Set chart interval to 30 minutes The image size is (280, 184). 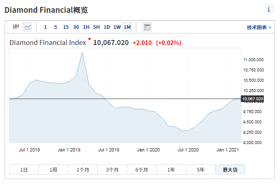click(76, 27)
